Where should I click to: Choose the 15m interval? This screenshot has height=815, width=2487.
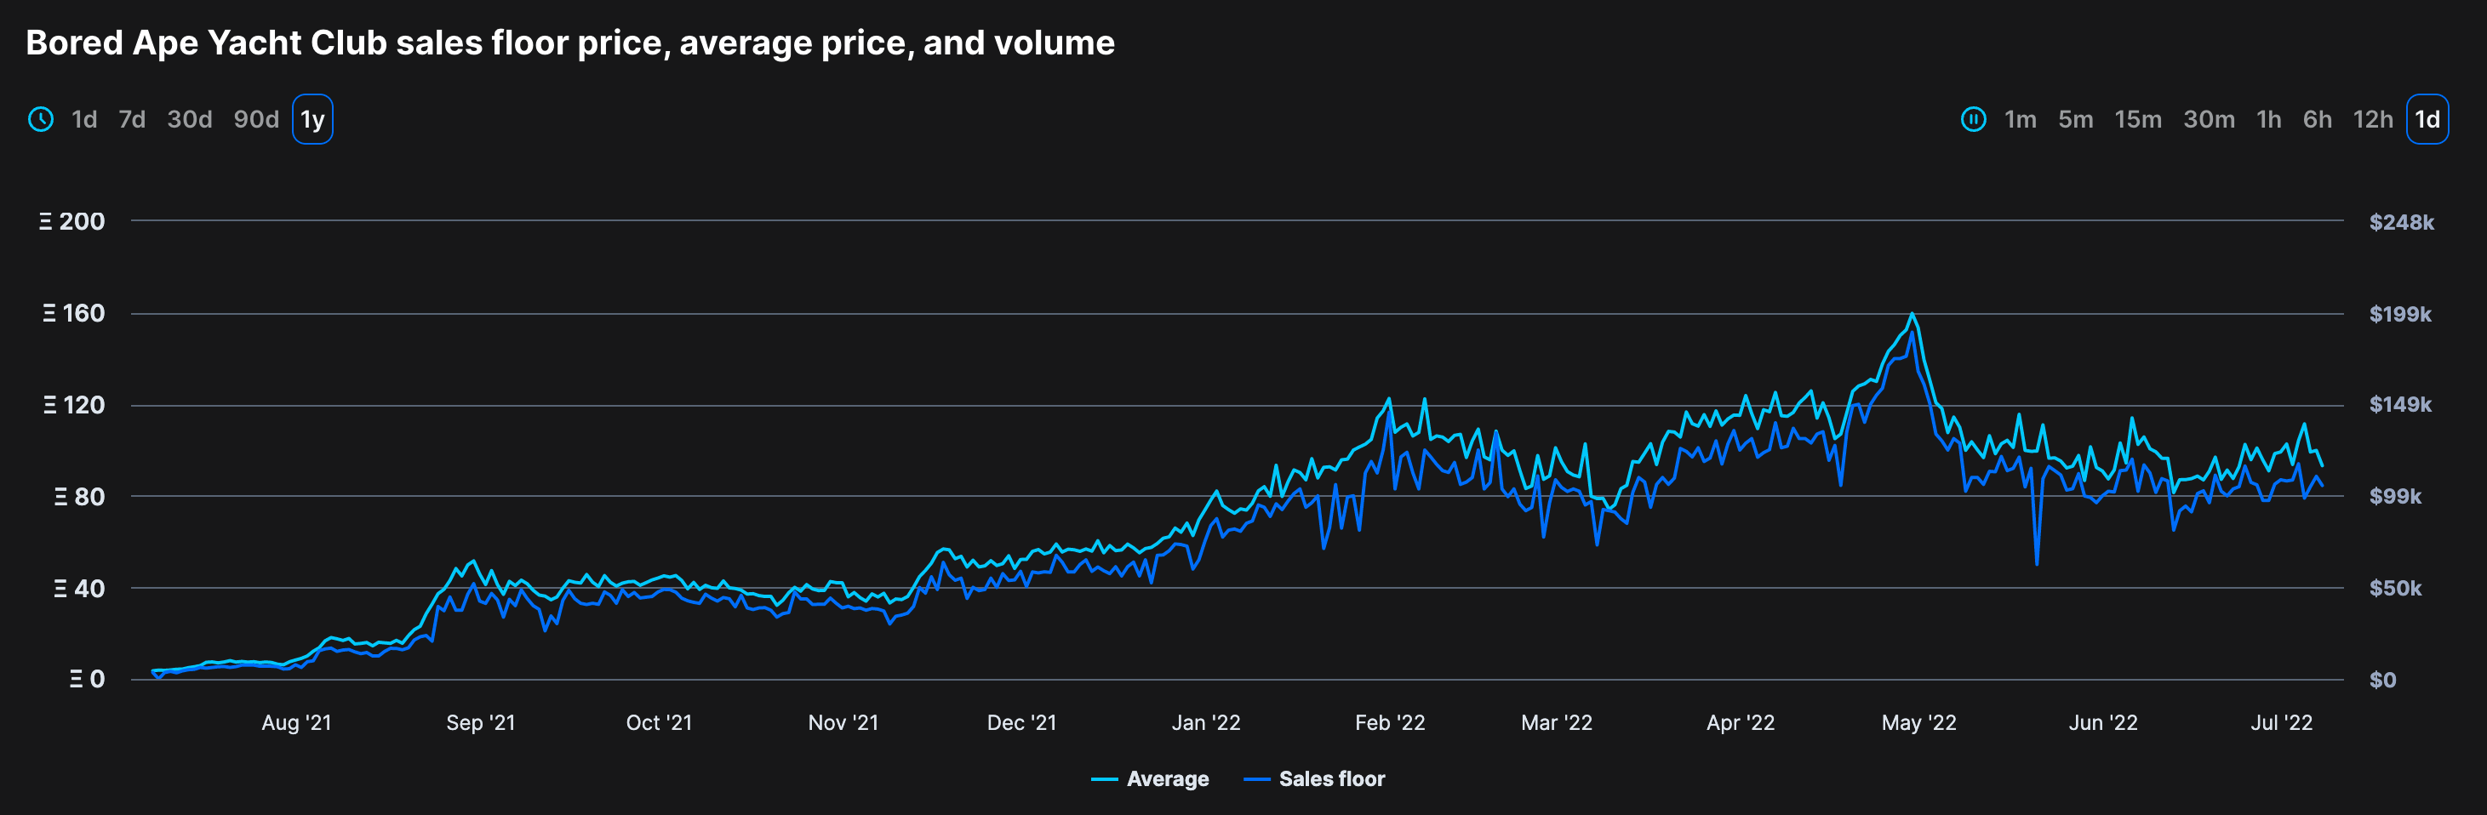pos(2137,120)
